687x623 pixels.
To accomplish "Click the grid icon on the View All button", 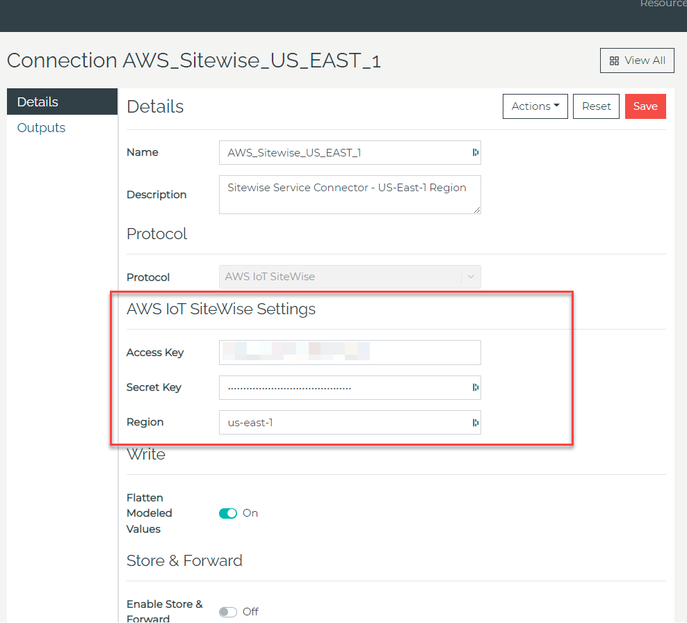I will (614, 61).
